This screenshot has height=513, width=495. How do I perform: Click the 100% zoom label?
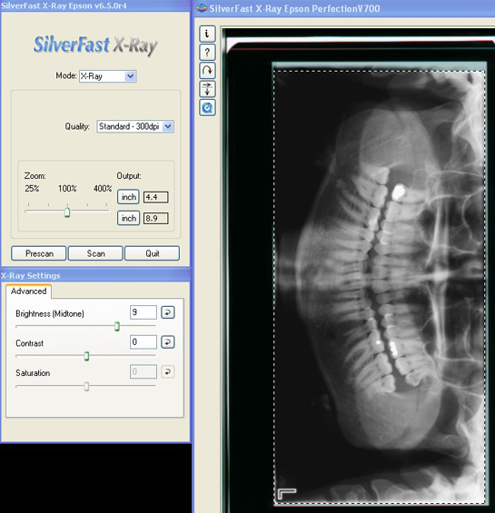(67, 189)
